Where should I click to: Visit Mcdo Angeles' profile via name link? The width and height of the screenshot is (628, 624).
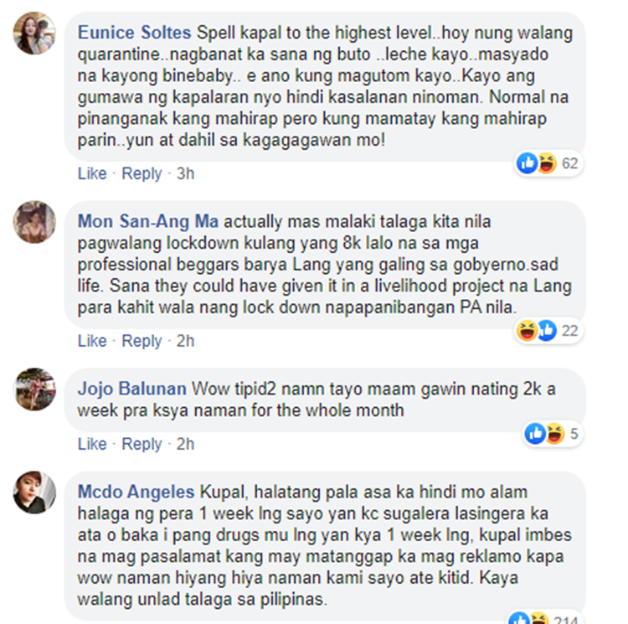[136, 492]
